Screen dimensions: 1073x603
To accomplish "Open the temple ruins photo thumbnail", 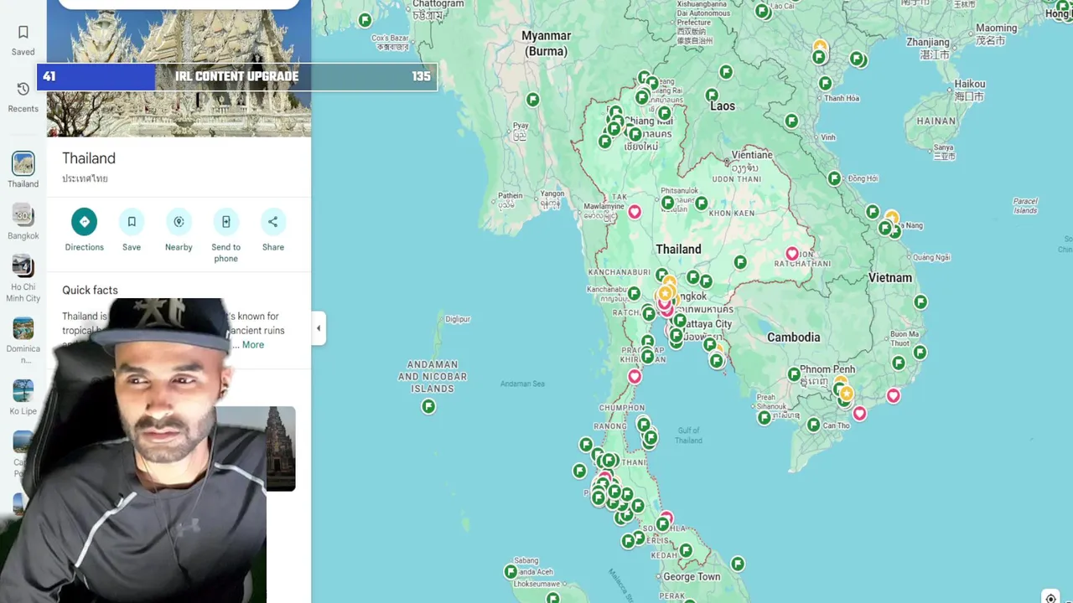I will tap(280, 448).
